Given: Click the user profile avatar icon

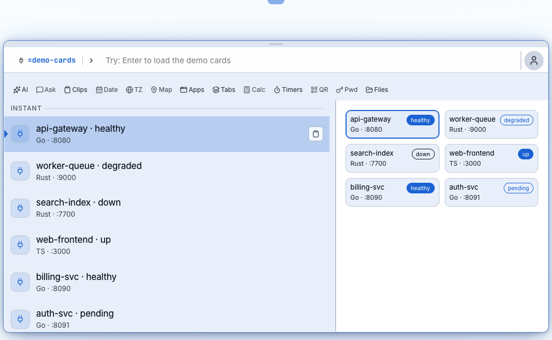Looking at the screenshot, I should click(x=534, y=61).
